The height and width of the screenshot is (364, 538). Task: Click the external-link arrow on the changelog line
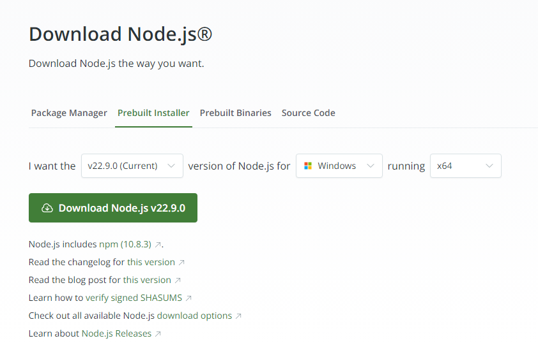181,262
